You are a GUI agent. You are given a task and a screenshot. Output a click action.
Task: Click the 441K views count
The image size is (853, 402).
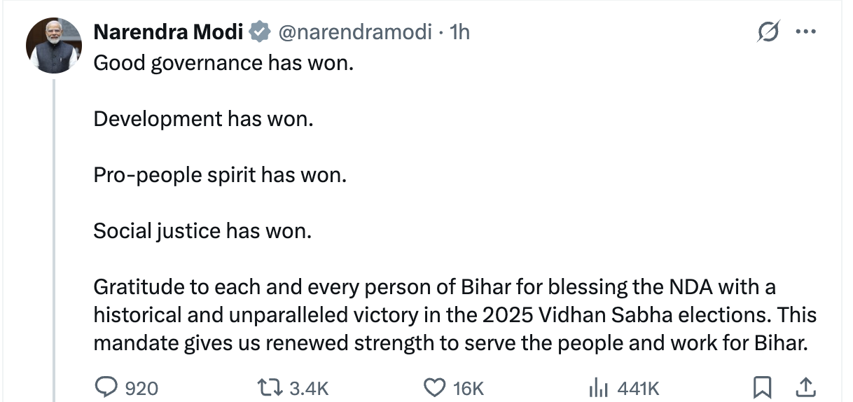pyautogui.click(x=637, y=388)
